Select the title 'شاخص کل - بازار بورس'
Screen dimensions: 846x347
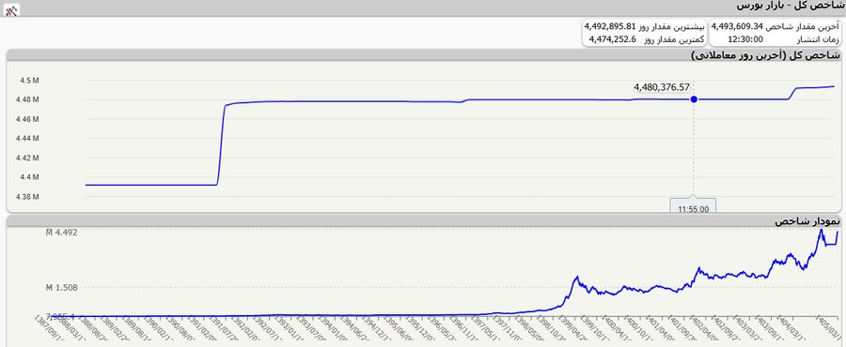tap(790, 6)
